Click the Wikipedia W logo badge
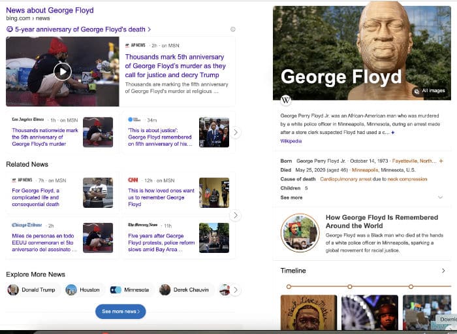Image resolution: width=457 pixels, height=334 pixels. (286, 100)
